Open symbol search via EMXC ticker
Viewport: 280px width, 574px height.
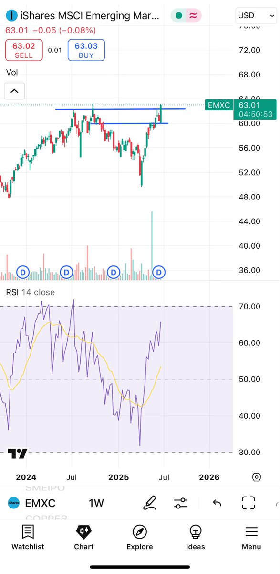point(40,503)
